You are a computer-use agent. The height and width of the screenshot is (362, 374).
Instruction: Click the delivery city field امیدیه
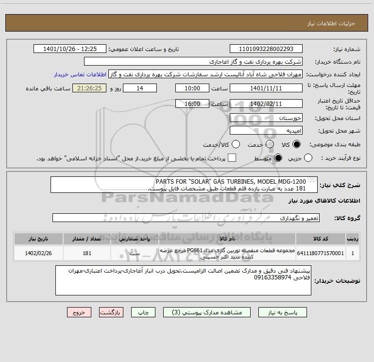tap(266, 131)
